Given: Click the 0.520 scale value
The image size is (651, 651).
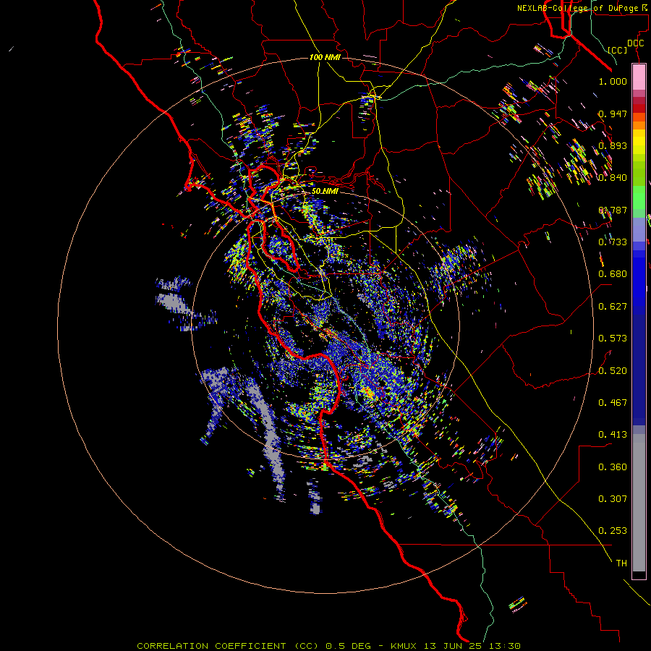Looking at the screenshot, I should click(x=613, y=371).
